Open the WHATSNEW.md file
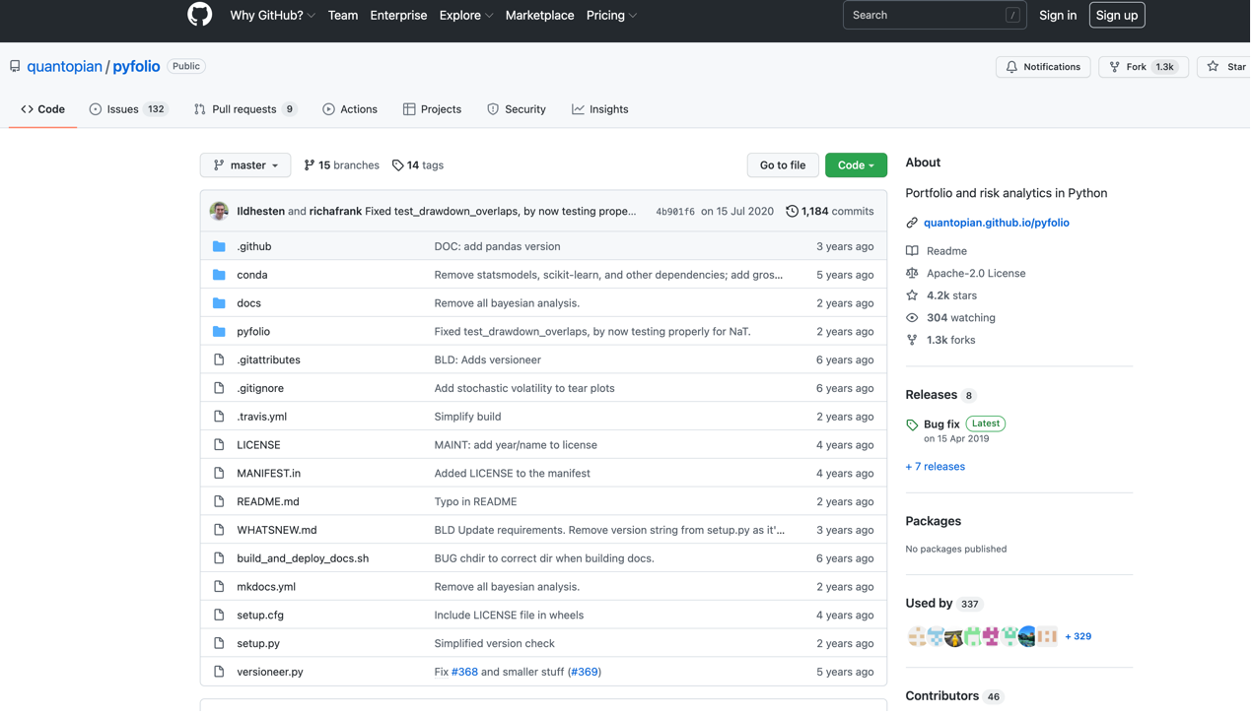This screenshot has height=716, width=1253. 277,531
